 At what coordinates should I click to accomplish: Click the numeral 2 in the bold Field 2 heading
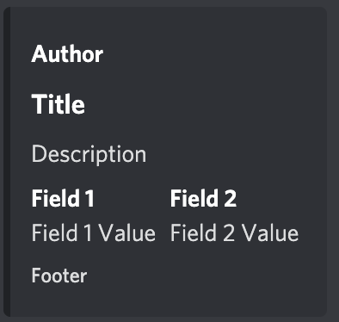[230, 198]
